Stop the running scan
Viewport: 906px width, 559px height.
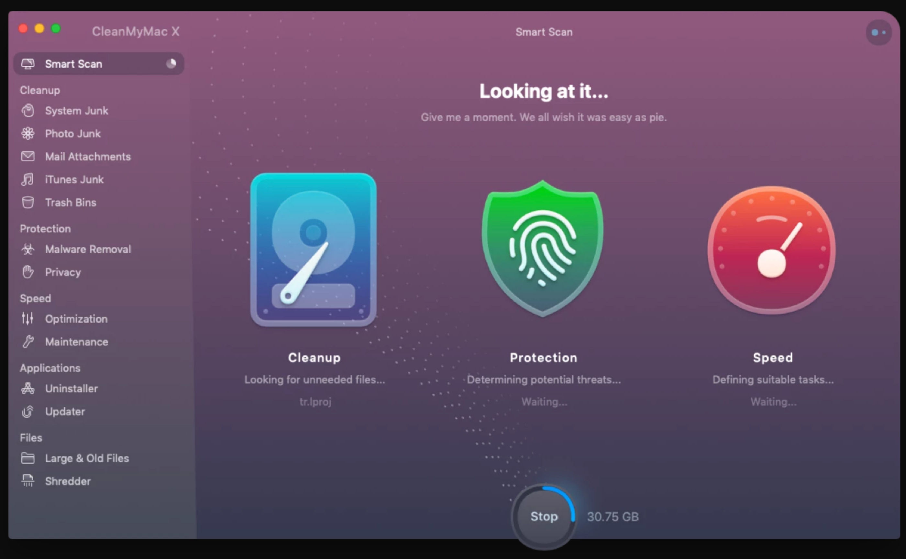point(544,516)
